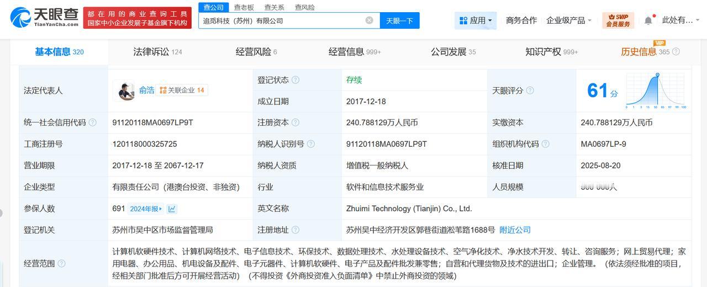Open the SVIP 会员服务 badge

point(618,20)
